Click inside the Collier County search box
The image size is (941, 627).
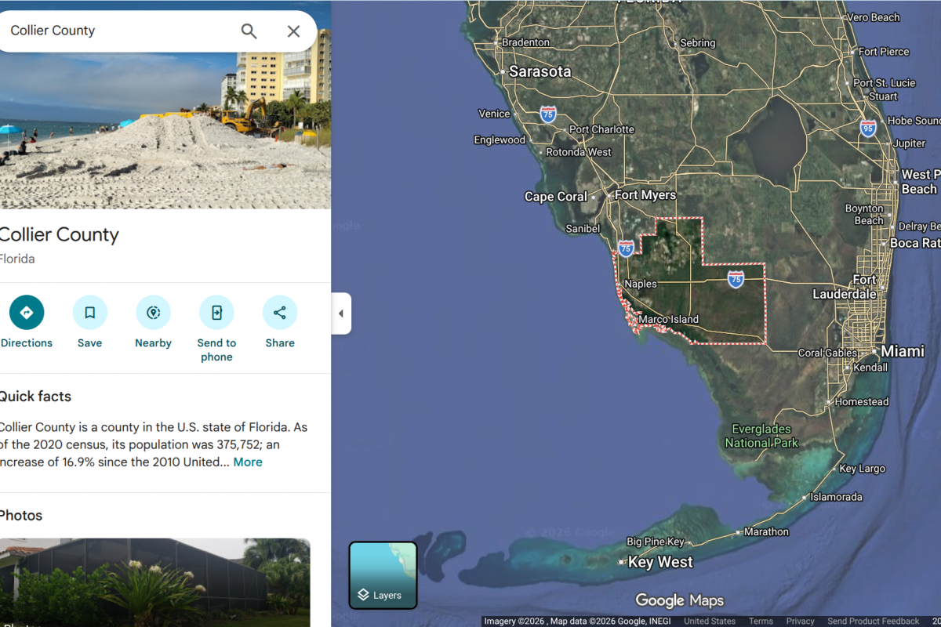tap(118, 31)
